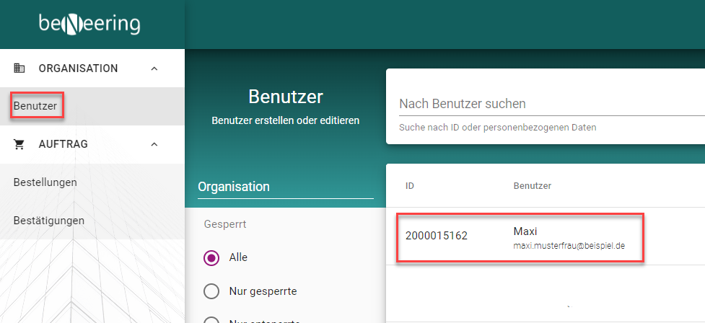Click the Auftrag shopping cart icon
This screenshot has width=705, height=323.
click(19, 144)
